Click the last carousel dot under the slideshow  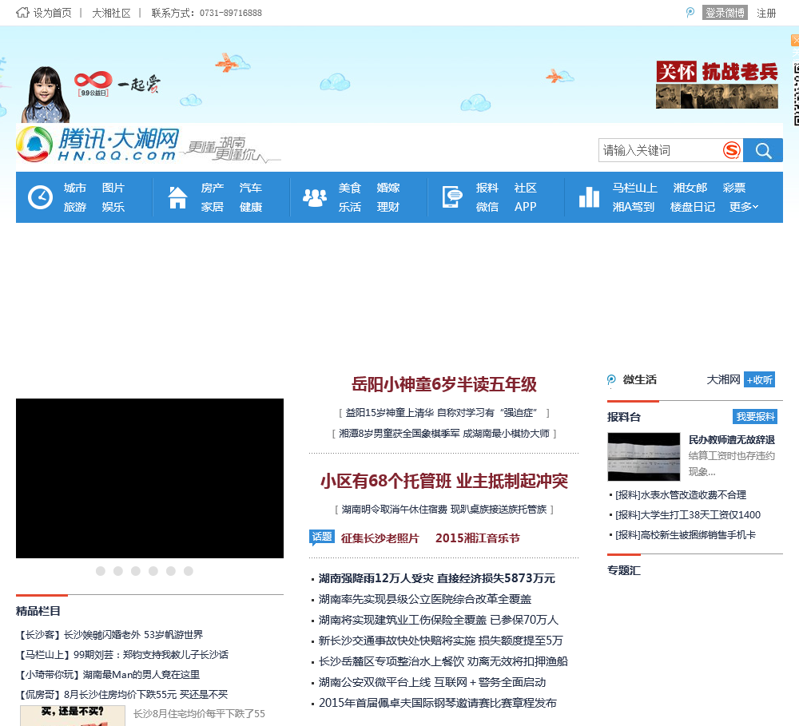(x=189, y=571)
